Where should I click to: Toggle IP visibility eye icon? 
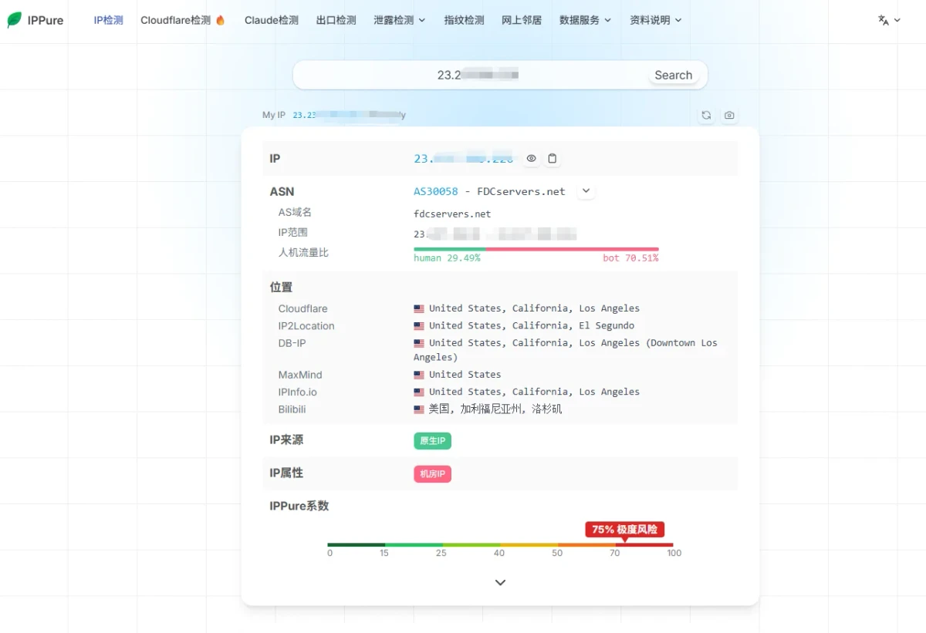point(532,159)
